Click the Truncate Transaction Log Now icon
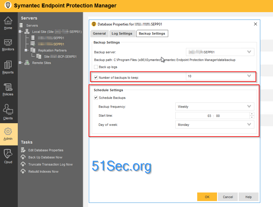Image resolution: width=273 pixels, height=207 pixels. tap(23, 164)
